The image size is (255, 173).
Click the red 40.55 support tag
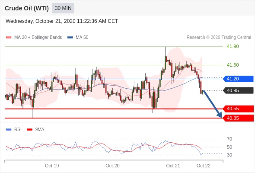pos(238,109)
